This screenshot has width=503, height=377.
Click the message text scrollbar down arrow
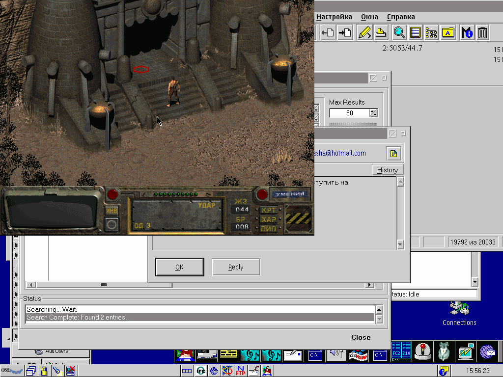pos(400,244)
